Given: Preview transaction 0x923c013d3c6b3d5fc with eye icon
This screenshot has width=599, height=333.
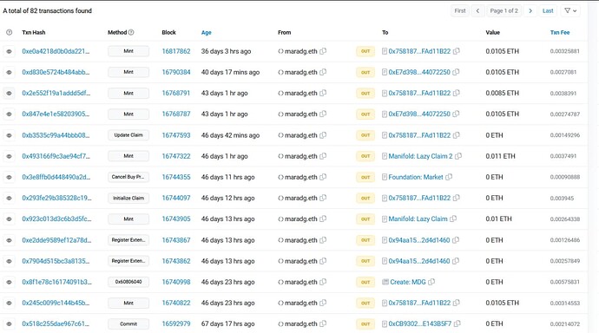Looking at the screenshot, I should (10, 219).
